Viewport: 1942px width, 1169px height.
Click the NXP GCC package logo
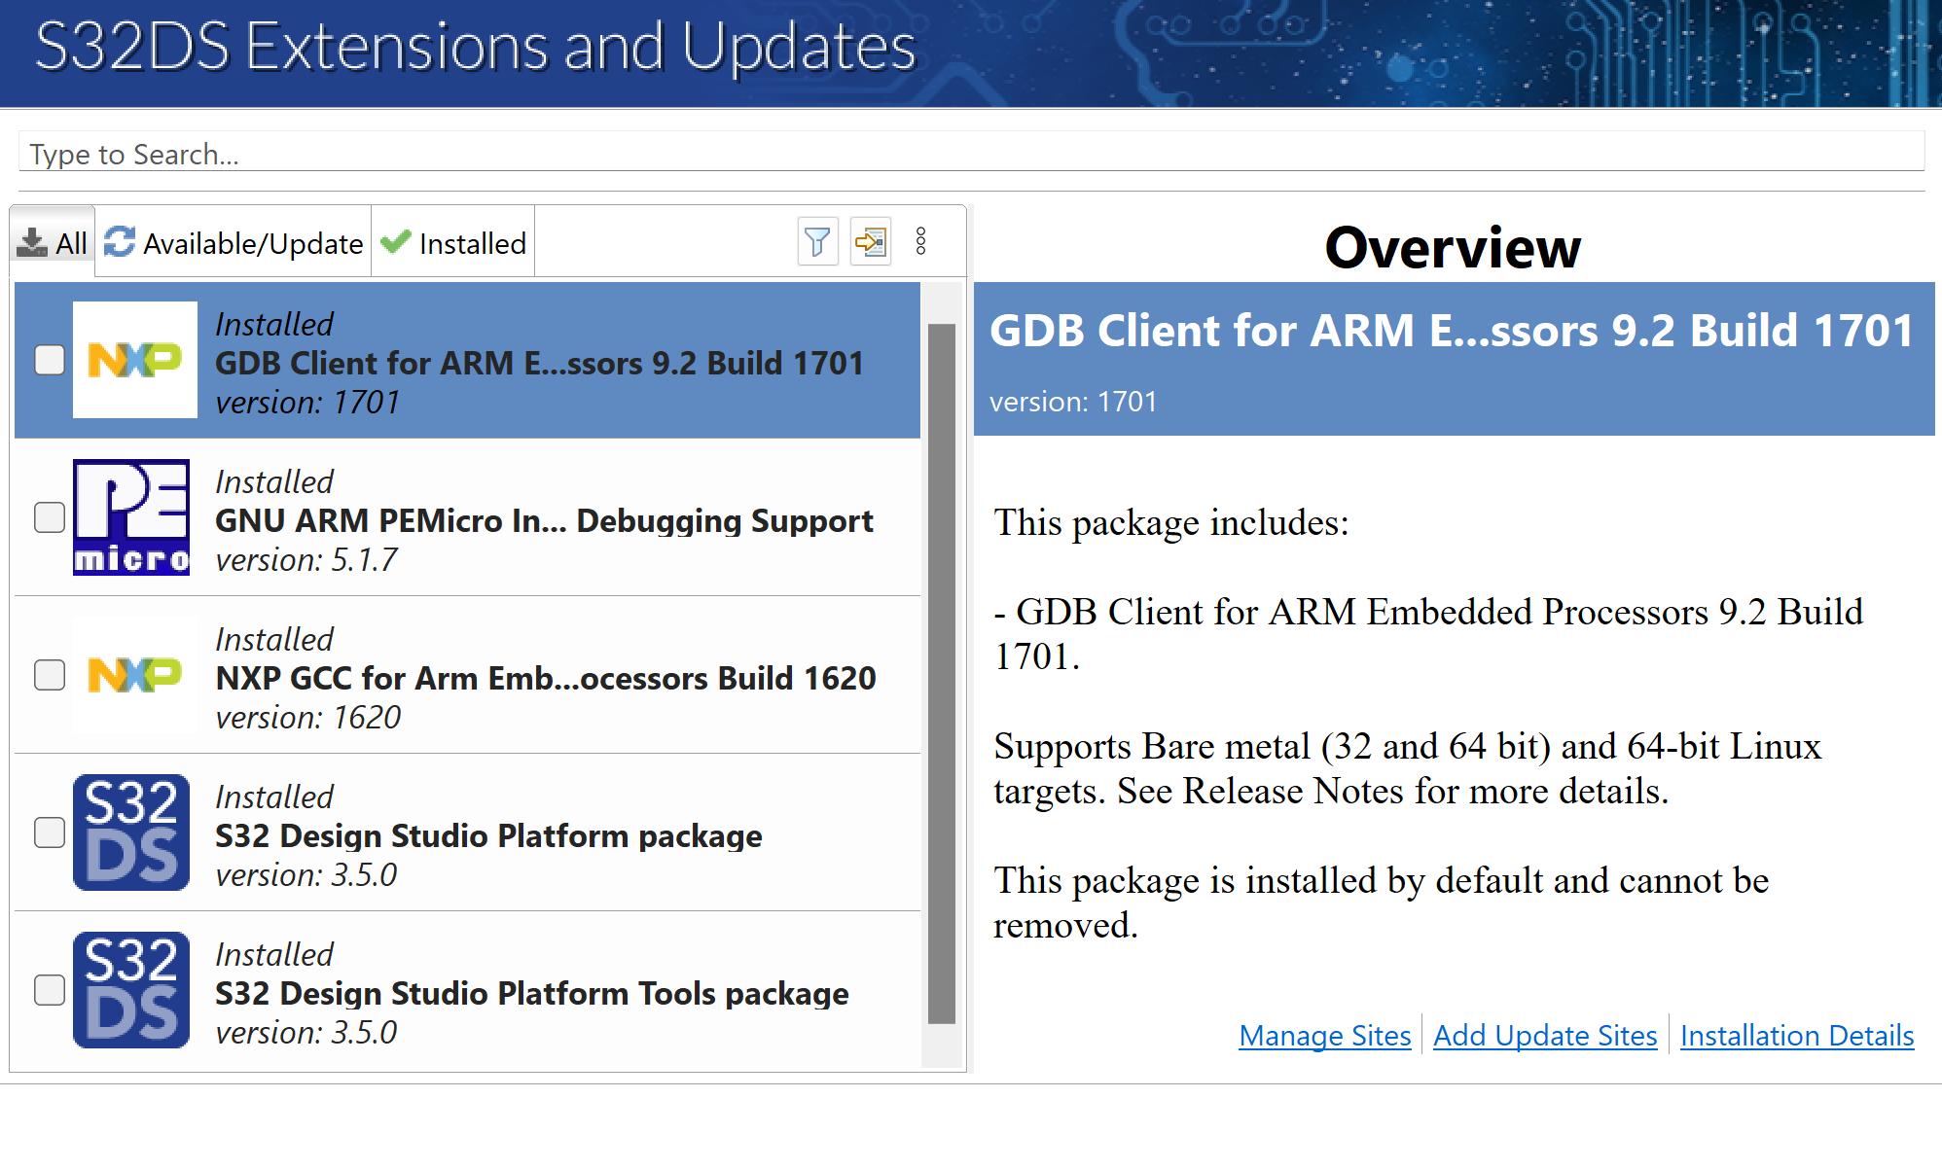click(x=134, y=675)
